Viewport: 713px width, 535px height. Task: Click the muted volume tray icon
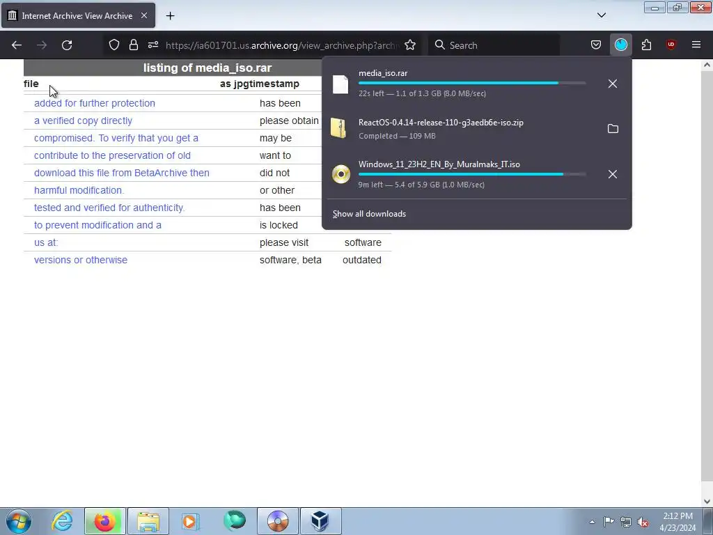tap(643, 522)
